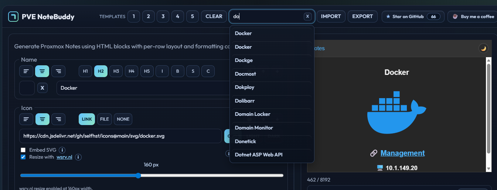Choose Docmost from search suggestions
Viewport: 497px width, 190px height.
tap(272, 74)
